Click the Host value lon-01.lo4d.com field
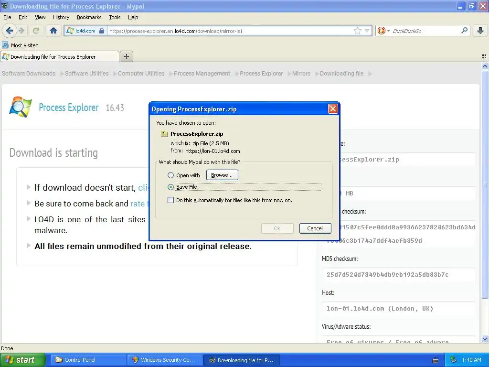Viewport: 489px width, 367px height. click(x=399, y=309)
